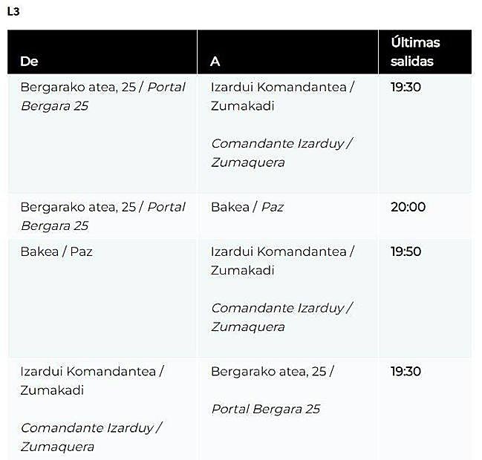
Task: Select the 19:50 last departure time
Action: point(406,252)
